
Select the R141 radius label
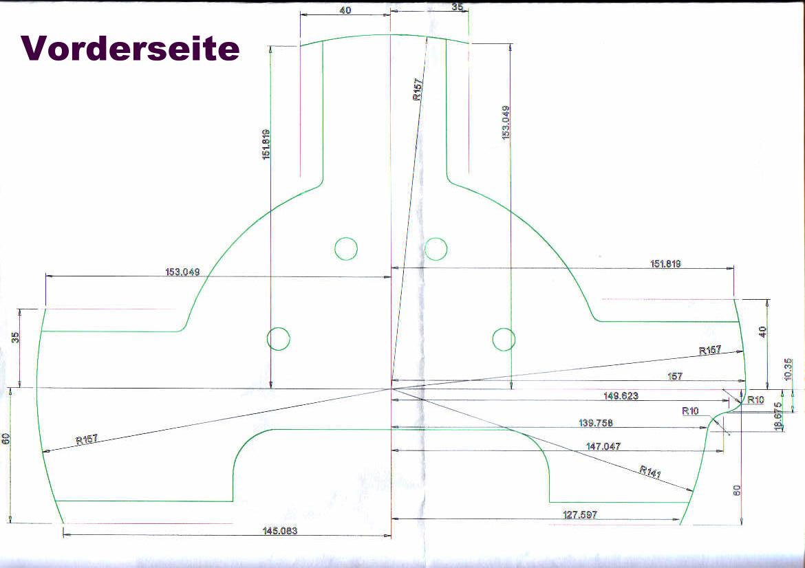650,472
